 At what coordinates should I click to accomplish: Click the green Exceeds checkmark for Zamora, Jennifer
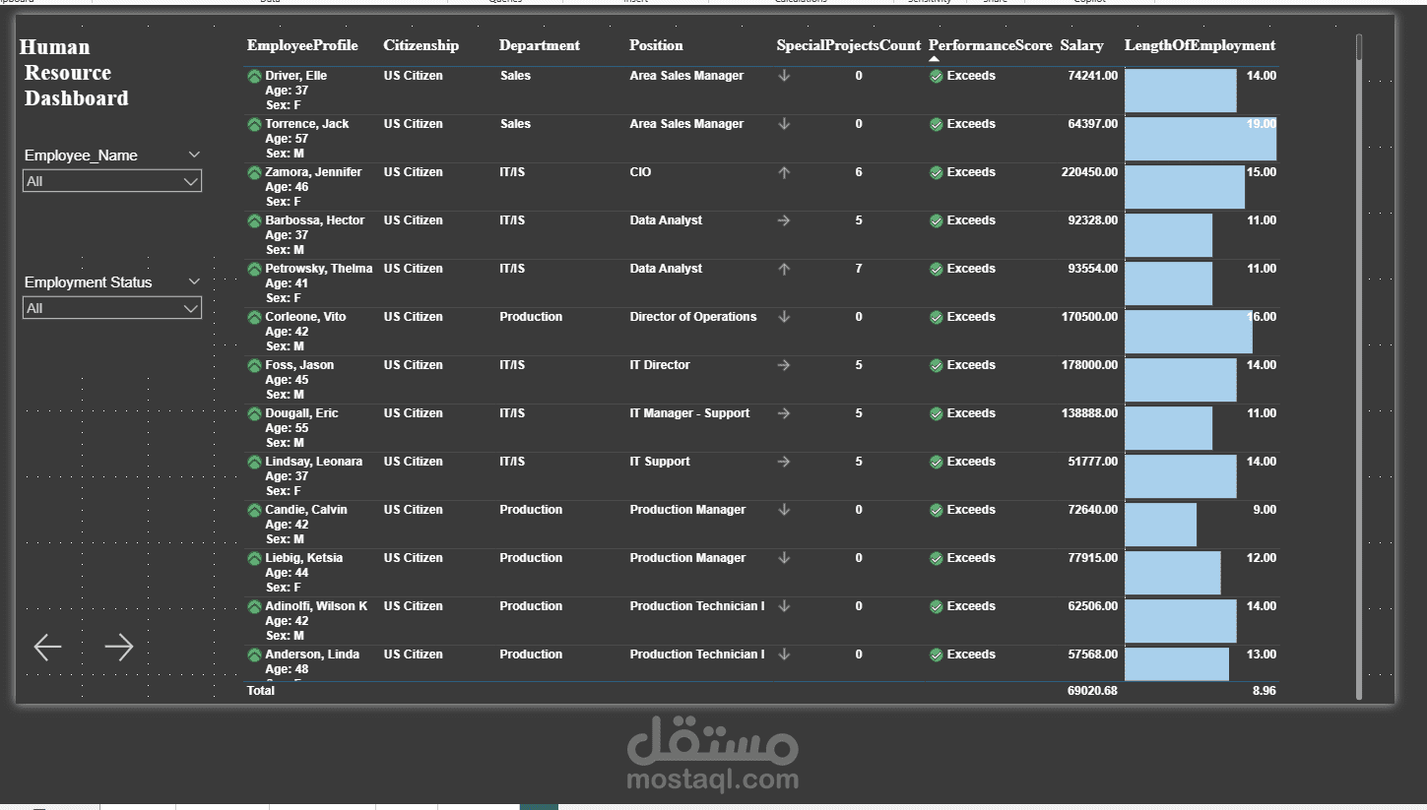(936, 172)
